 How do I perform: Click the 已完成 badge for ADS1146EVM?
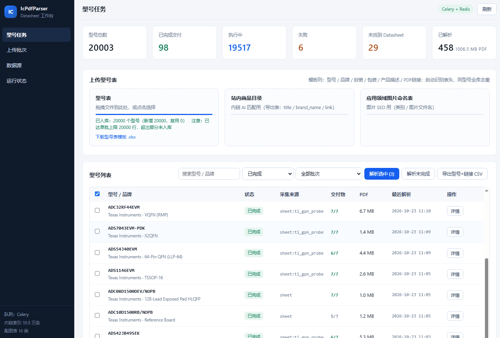coord(254,274)
